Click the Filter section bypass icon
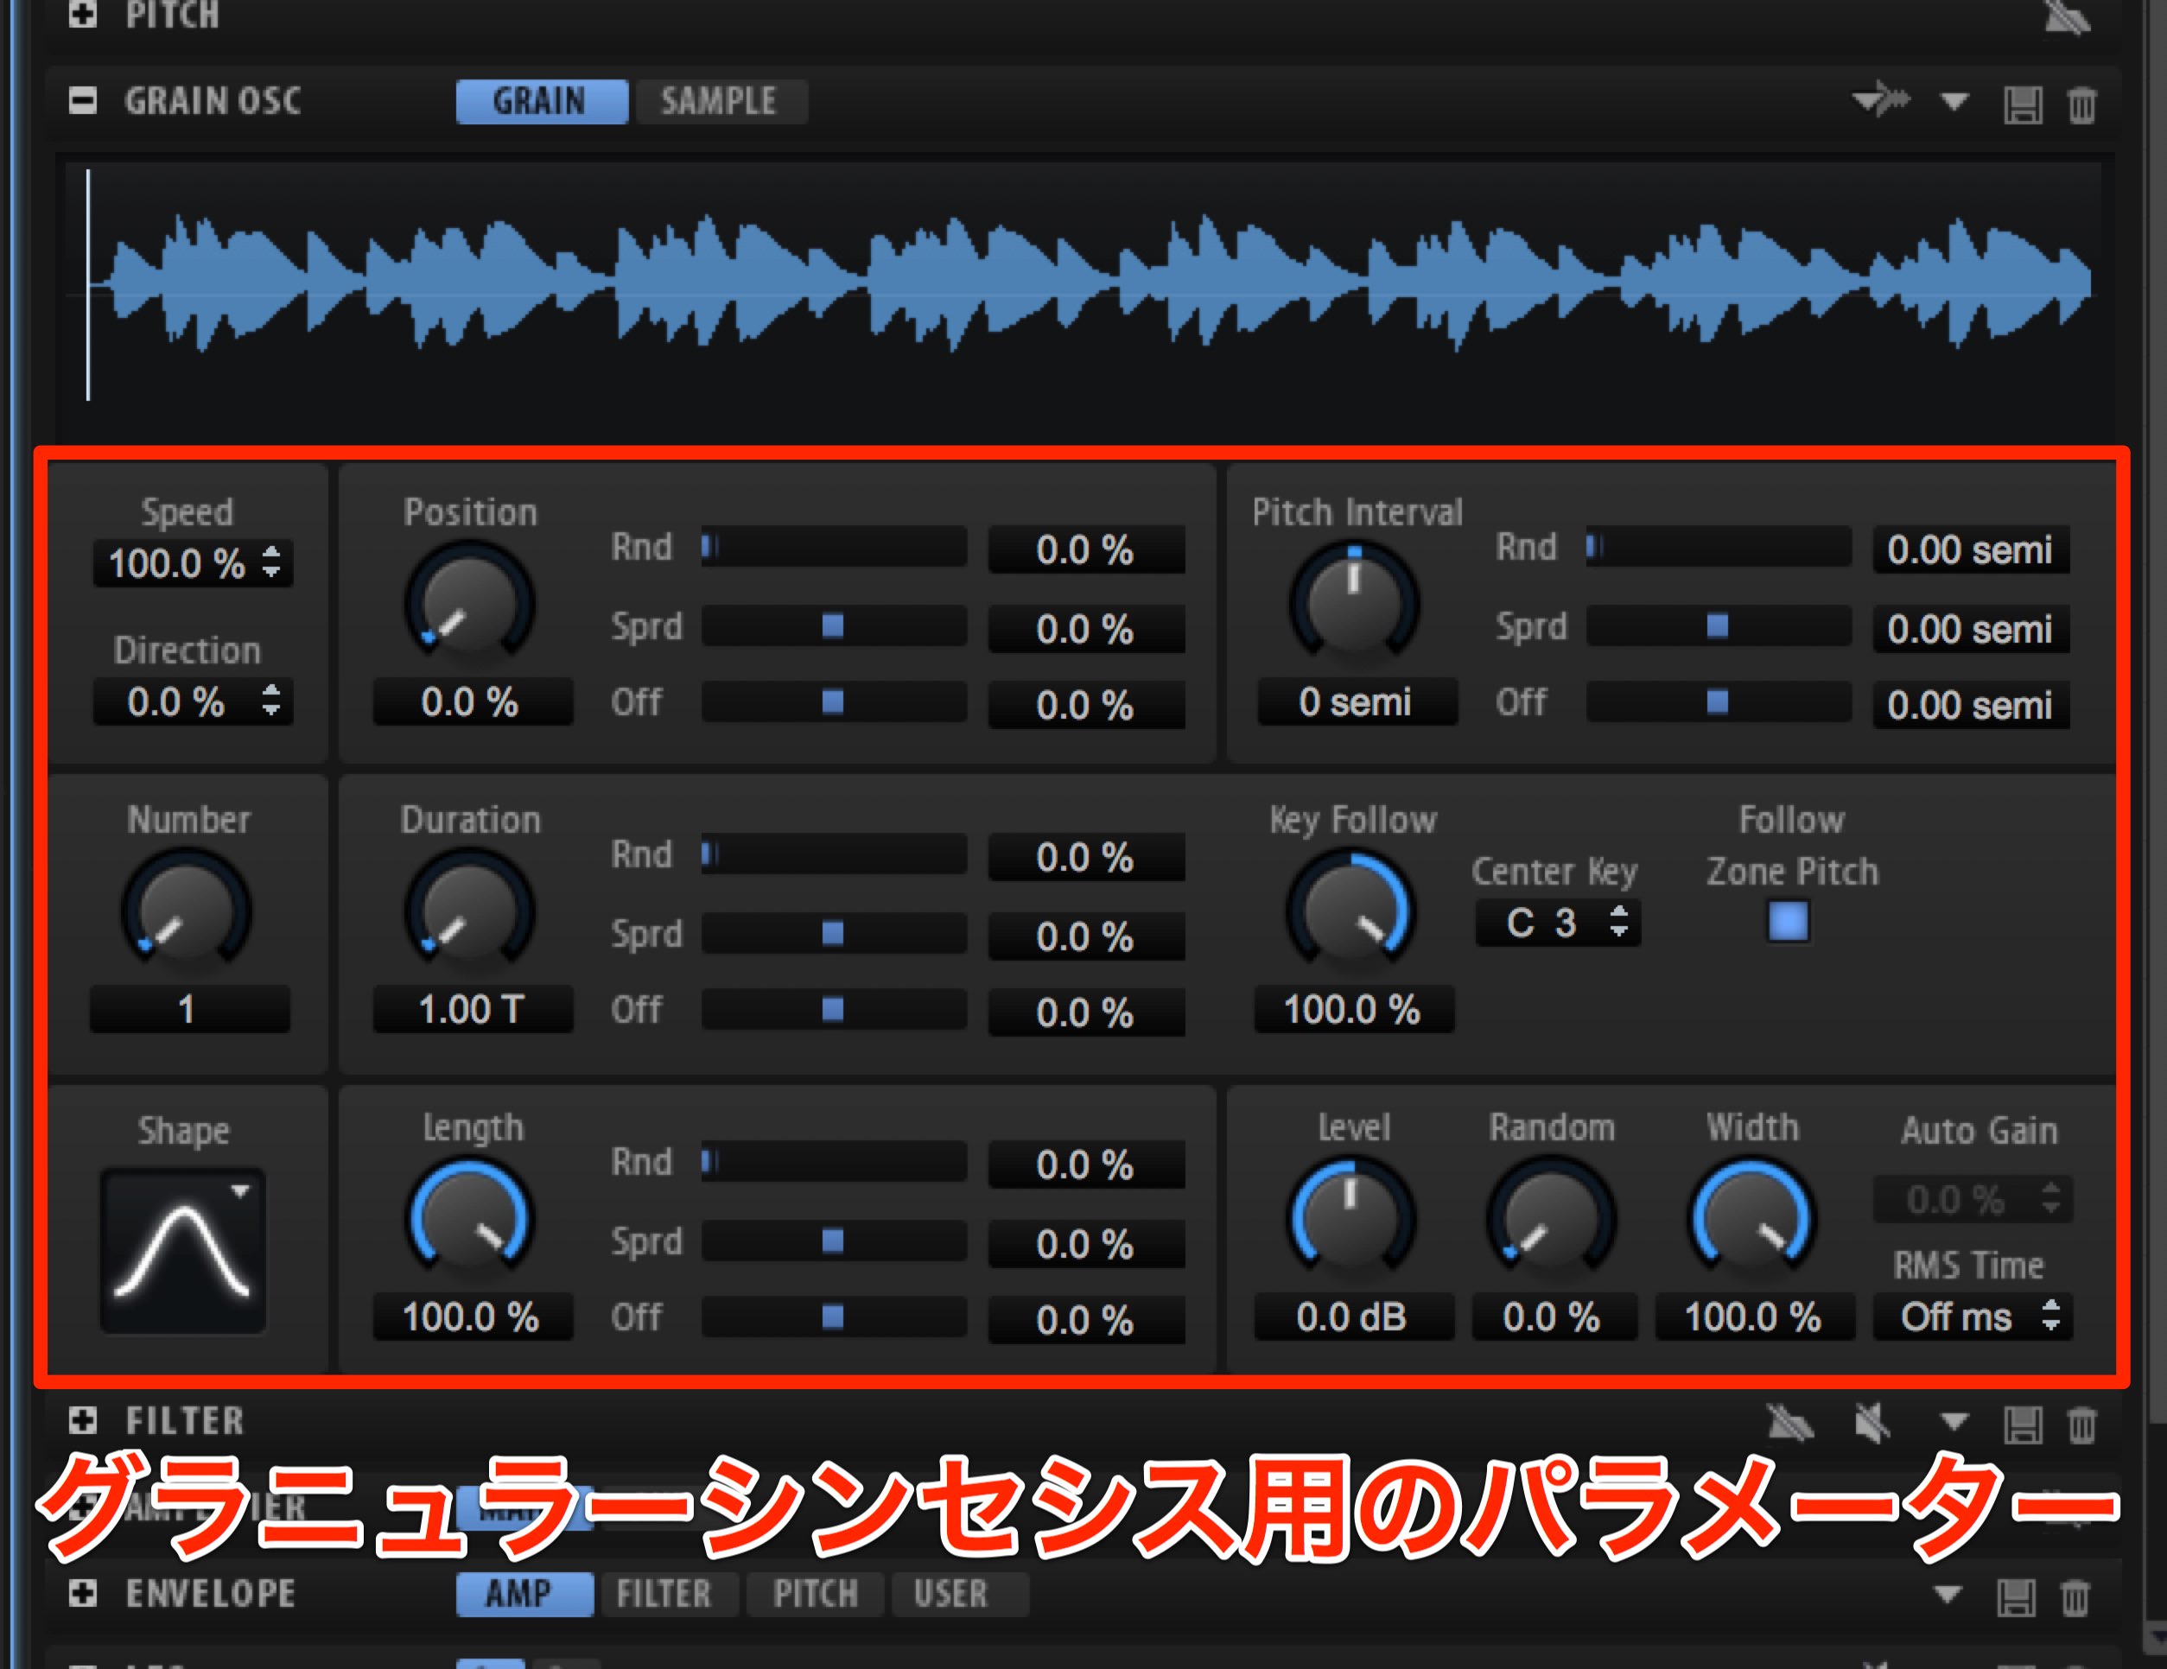 coord(1791,1424)
